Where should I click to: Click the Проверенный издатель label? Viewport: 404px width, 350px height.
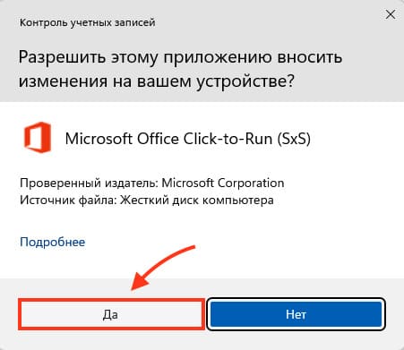click(x=89, y=184)
